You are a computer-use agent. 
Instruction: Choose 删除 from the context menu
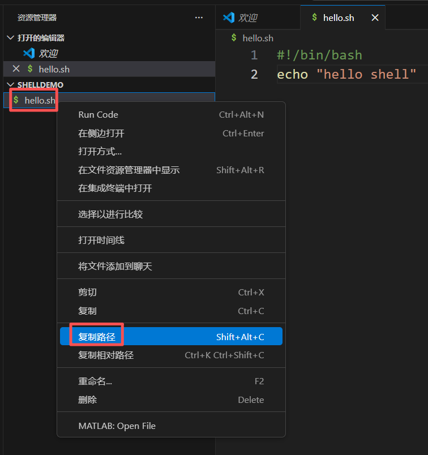(x=172, y=400)
